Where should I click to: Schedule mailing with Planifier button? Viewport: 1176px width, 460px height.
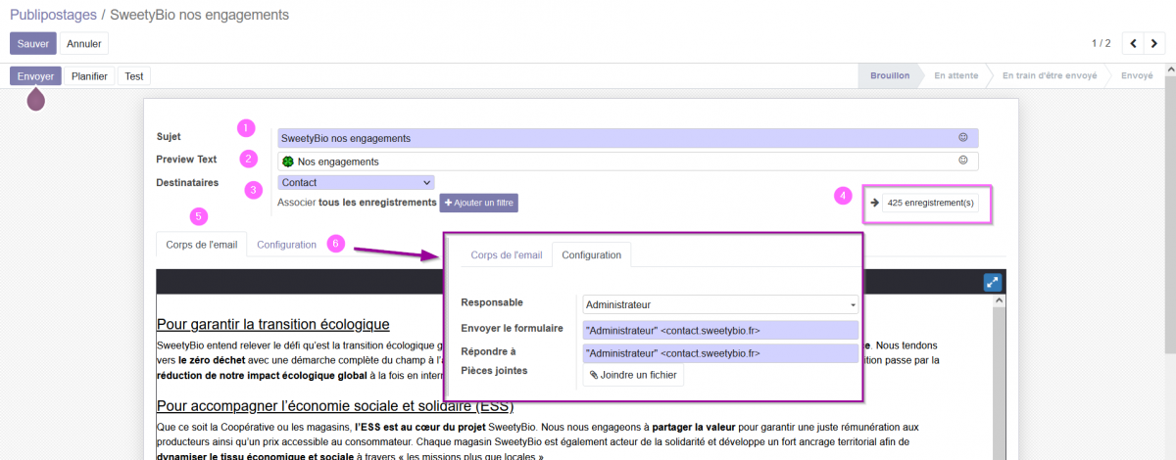[x=89, y=76]
